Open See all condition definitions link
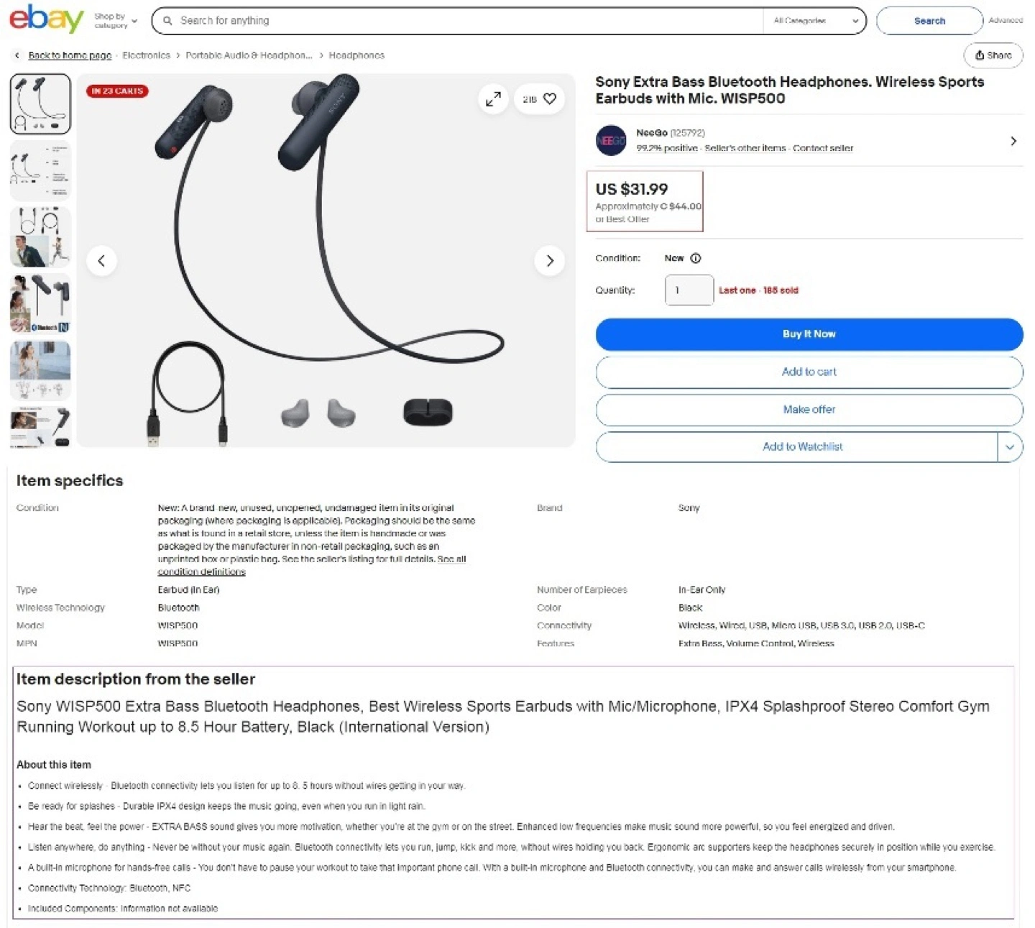1035x928 pixels. click(x=312, y=565)
